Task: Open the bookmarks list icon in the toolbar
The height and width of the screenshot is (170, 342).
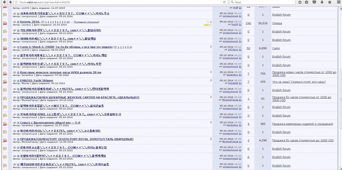Action: point(307,2)
